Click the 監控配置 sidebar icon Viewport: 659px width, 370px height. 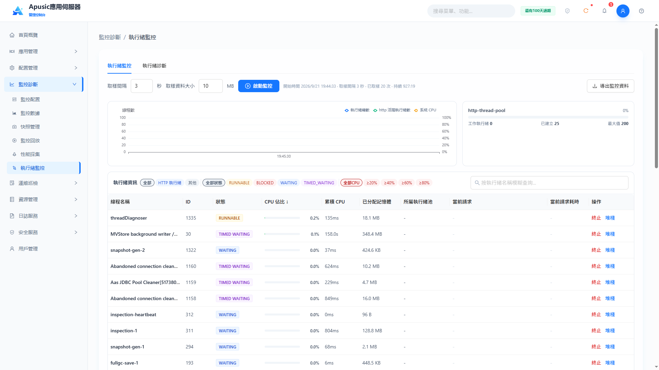(x=14, y=99)
